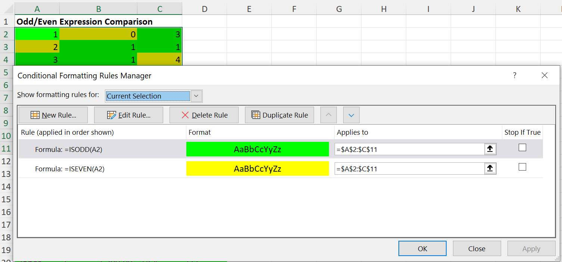Viewport: 562px width, 262px height.
Task: Click the green format preview swatch
Action: 257,149
